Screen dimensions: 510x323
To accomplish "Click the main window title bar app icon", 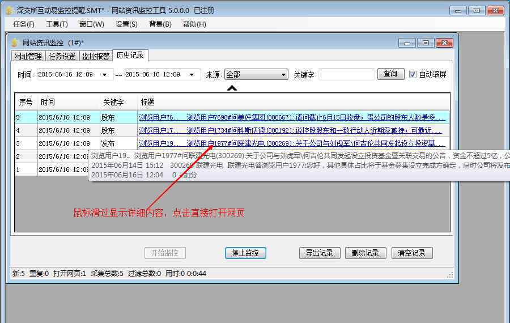I will click(9, 10).
